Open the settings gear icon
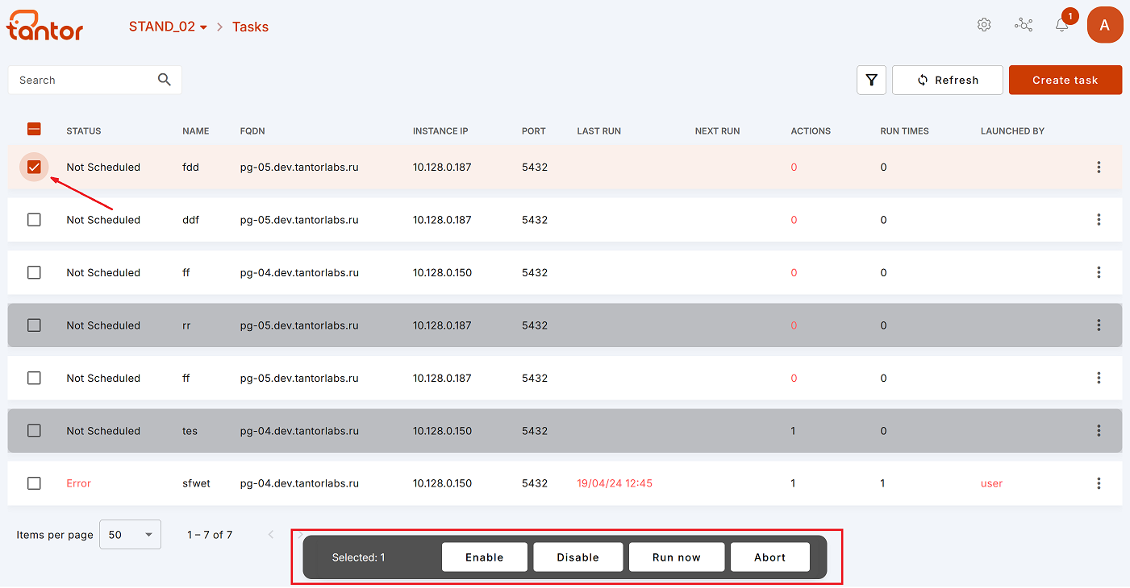 pyautogui.click(x=984, y=25)
